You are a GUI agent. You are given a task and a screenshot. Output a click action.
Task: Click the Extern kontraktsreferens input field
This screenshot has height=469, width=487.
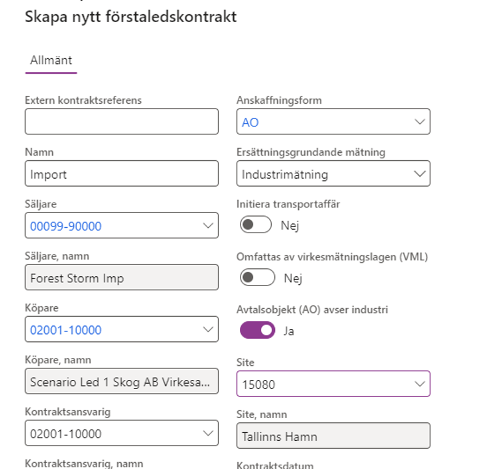click(x=121, y=122)
